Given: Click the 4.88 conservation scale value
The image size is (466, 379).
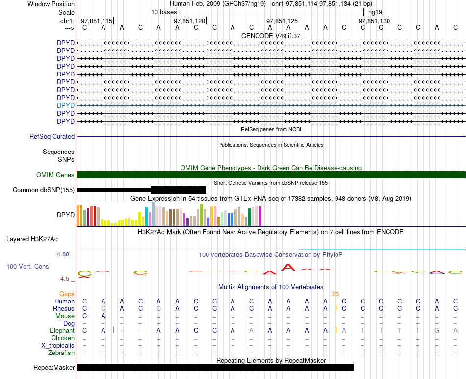Looking at the screenshot, I should point(63,254).
